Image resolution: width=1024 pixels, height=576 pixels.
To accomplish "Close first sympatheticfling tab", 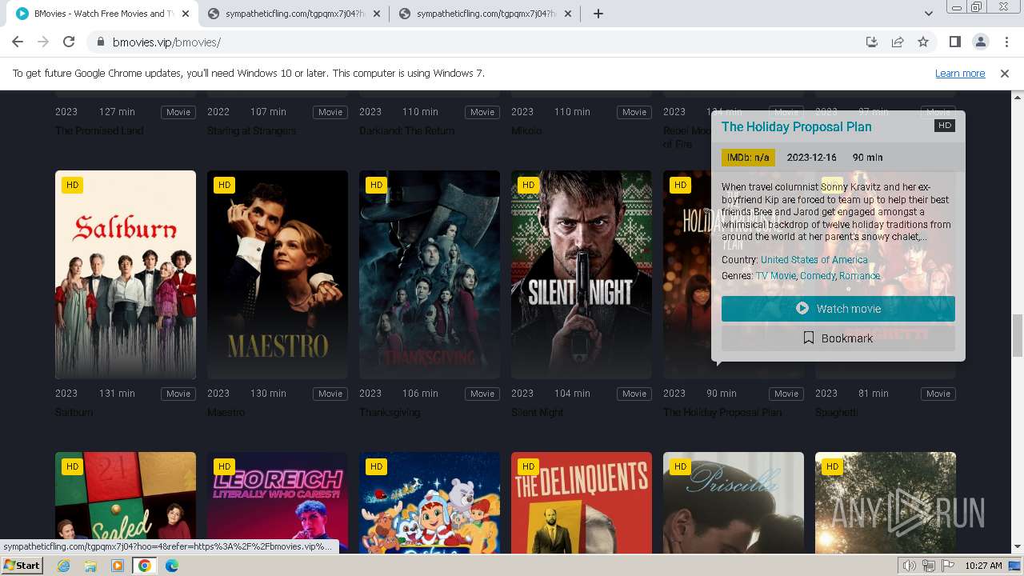I will [377, 14].
